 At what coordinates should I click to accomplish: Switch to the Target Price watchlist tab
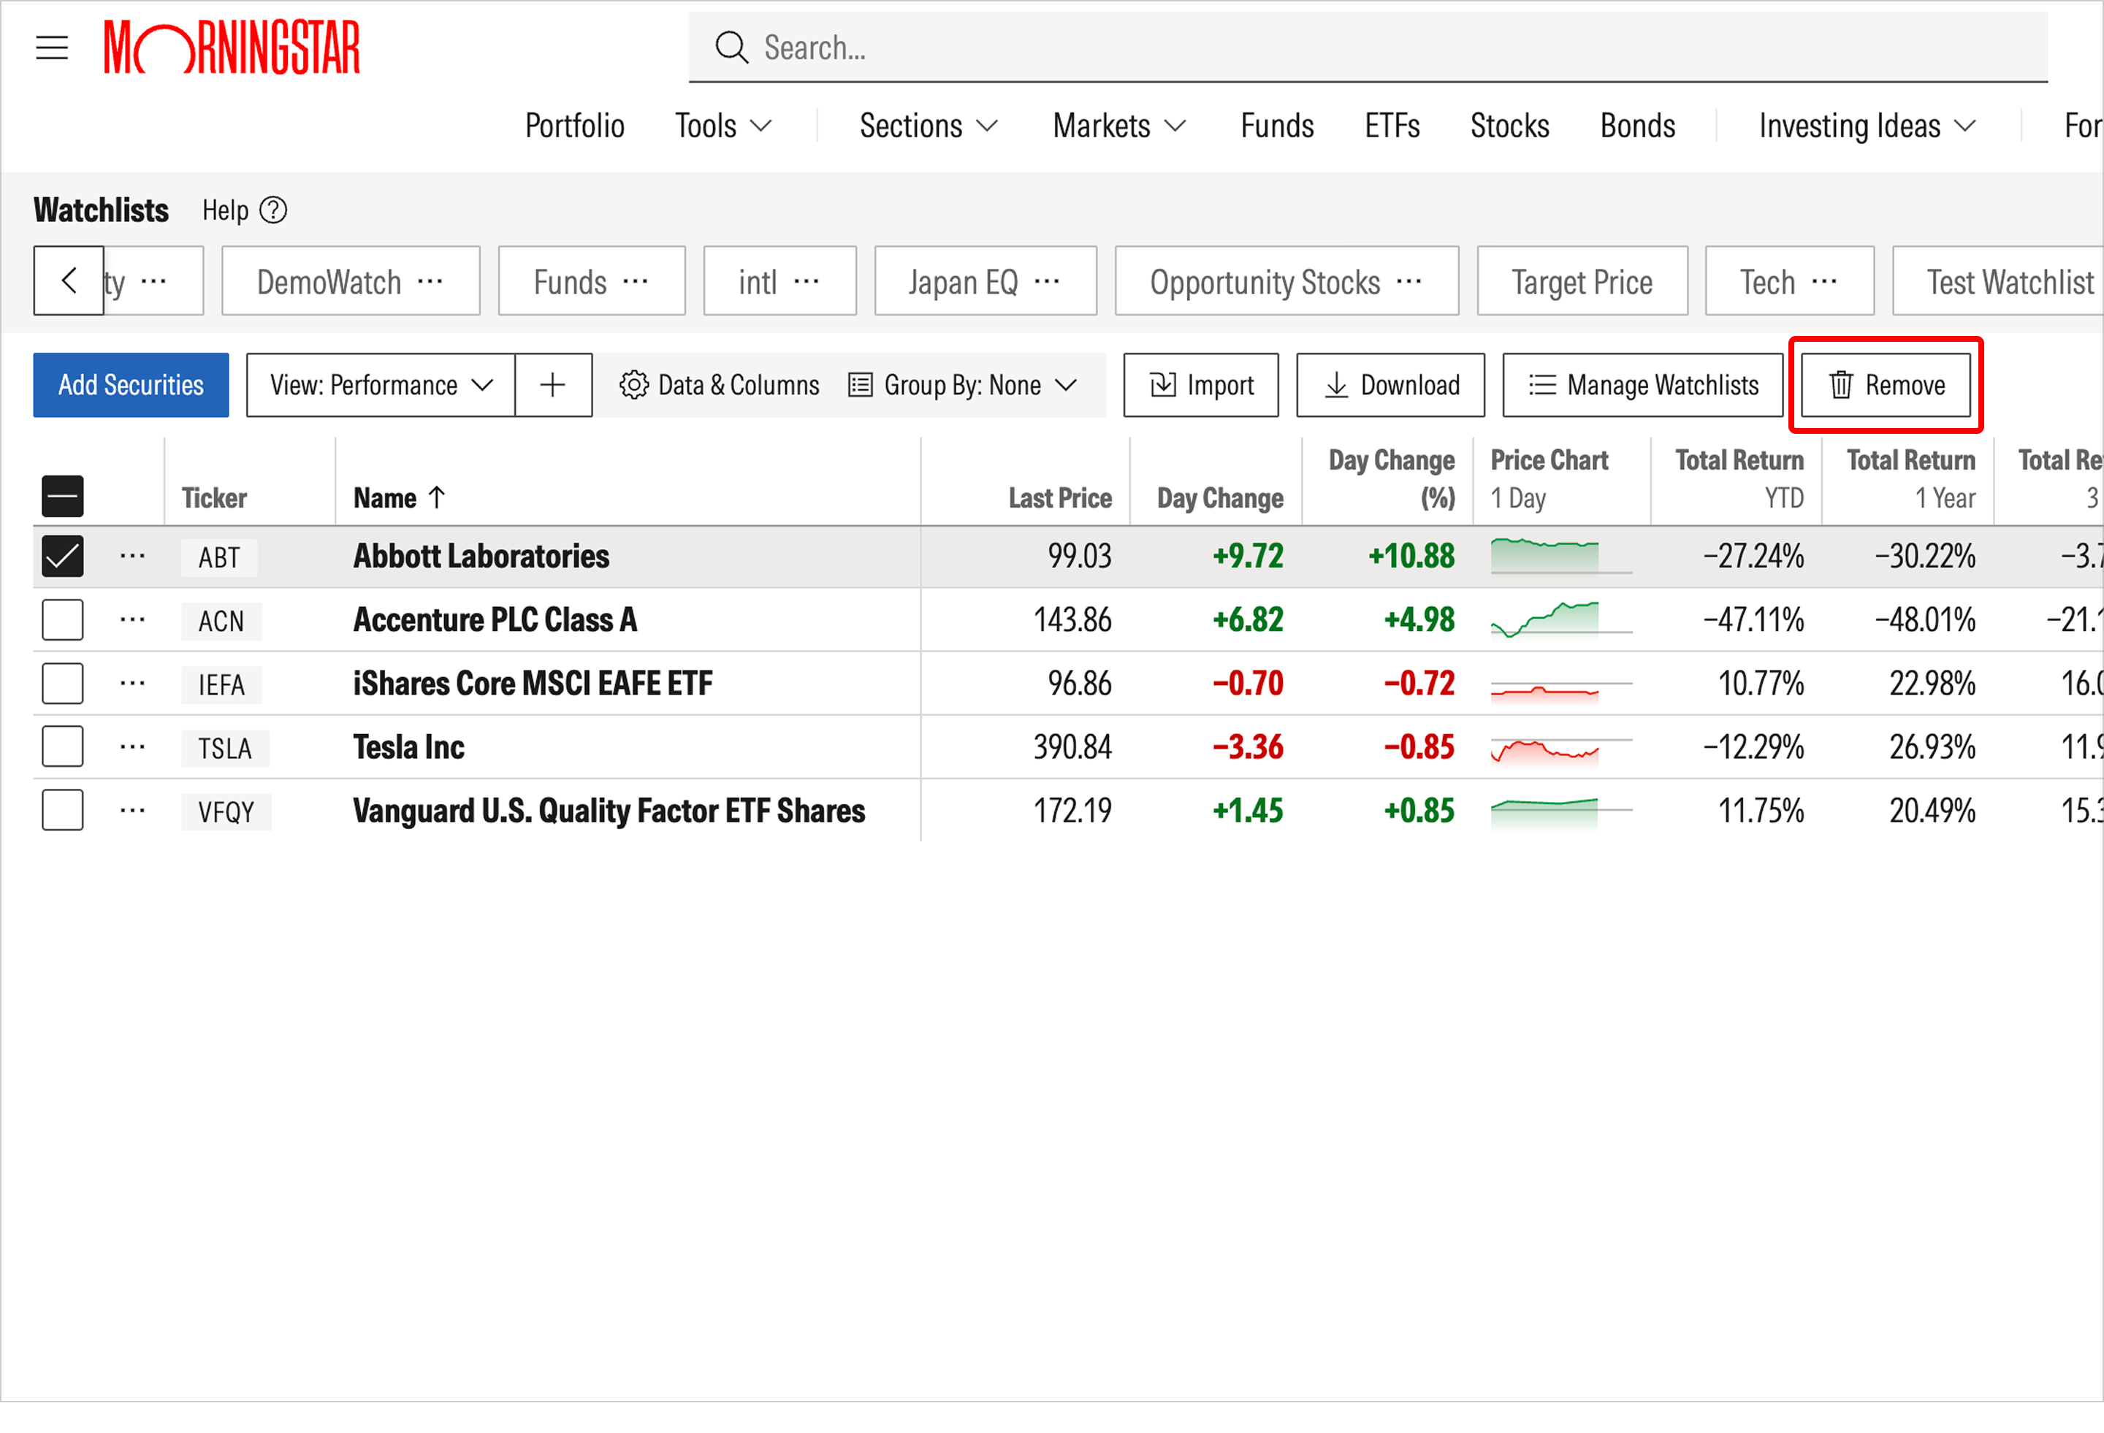[x=1582, y=281]
